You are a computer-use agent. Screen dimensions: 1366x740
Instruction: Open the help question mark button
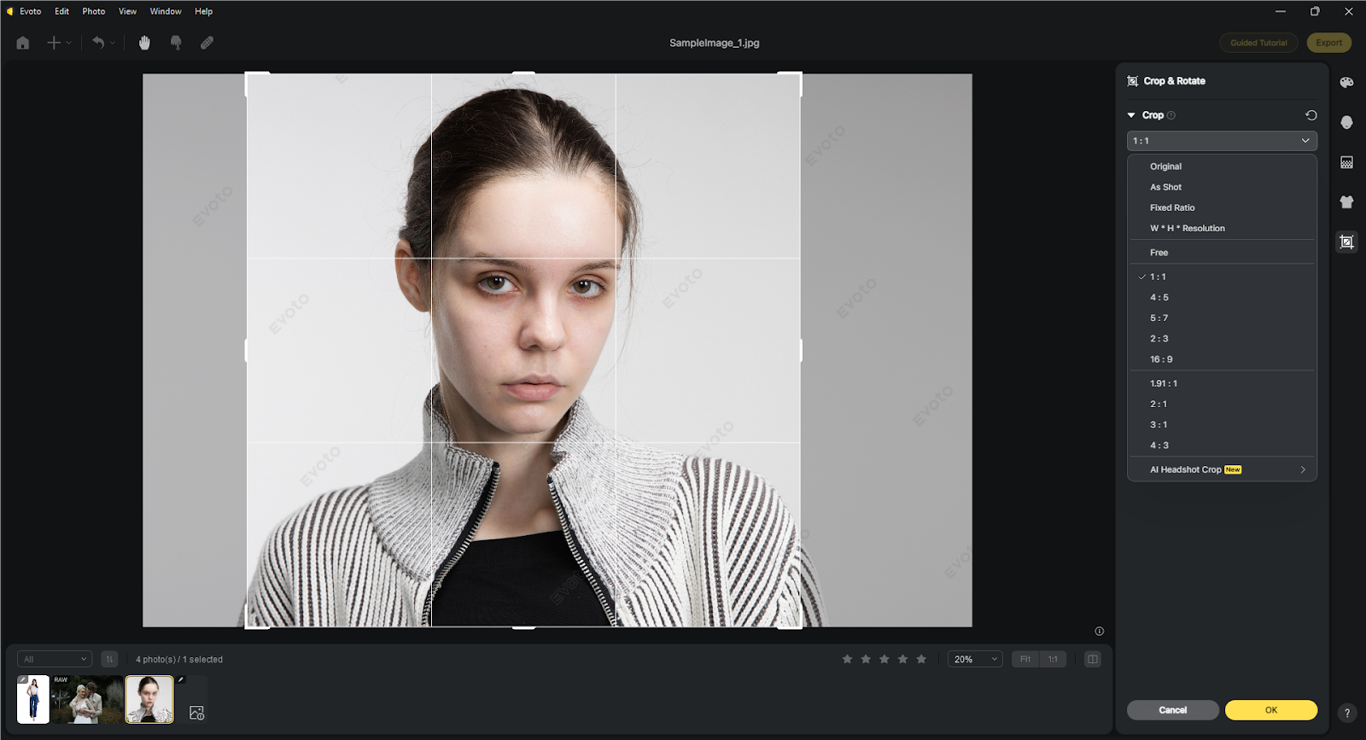tap(1347, 713)
